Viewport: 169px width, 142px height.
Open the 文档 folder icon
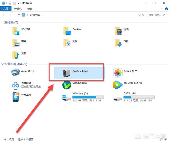(x=67, y=43)
